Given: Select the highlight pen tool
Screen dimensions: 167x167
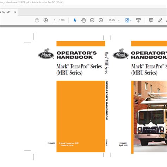Looking at the screenshot, I should (x=160, y=20).
